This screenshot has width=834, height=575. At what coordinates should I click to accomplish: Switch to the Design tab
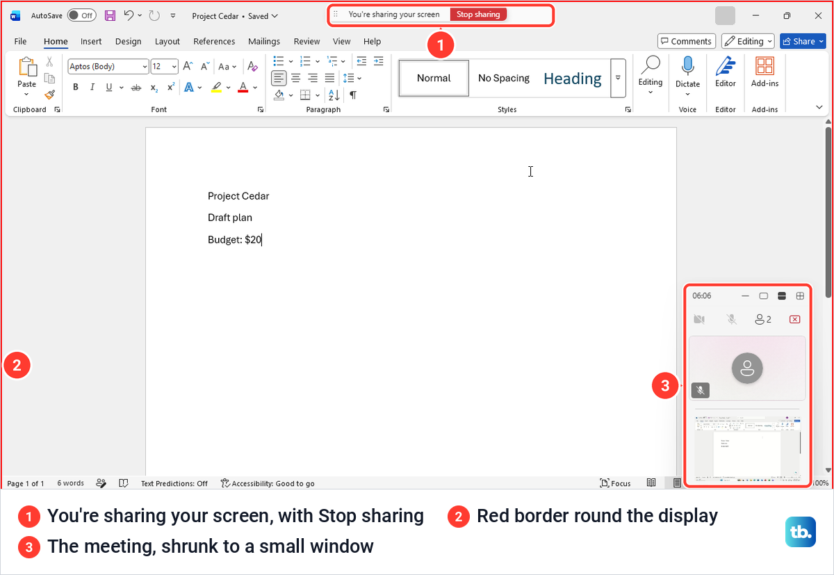(128, 41)
